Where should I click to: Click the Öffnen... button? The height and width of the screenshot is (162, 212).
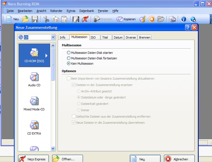coord(67,159)
